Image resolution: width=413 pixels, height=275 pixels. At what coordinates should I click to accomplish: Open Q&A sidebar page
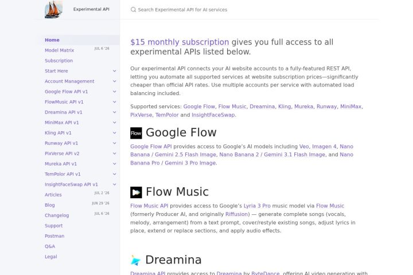50,246
